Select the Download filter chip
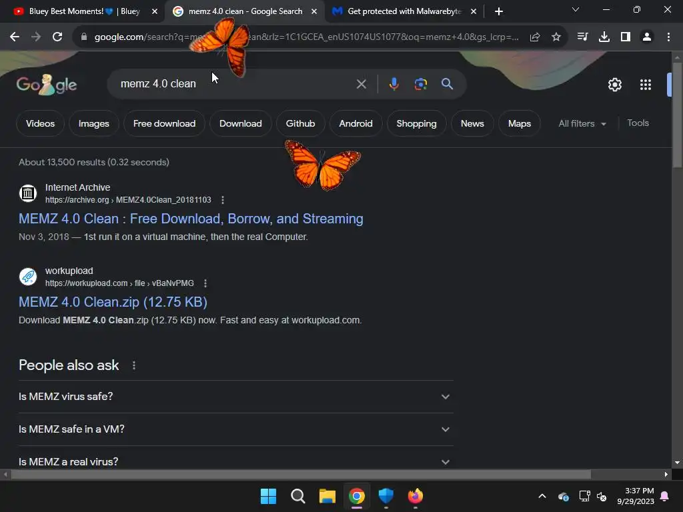683x512 pixels. coord(240,123)
